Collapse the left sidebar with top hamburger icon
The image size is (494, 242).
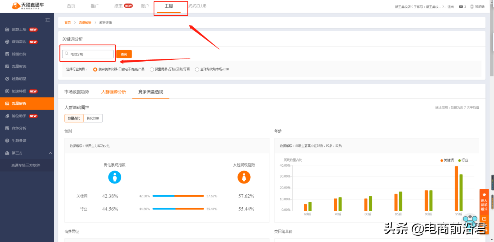point(48,20)
